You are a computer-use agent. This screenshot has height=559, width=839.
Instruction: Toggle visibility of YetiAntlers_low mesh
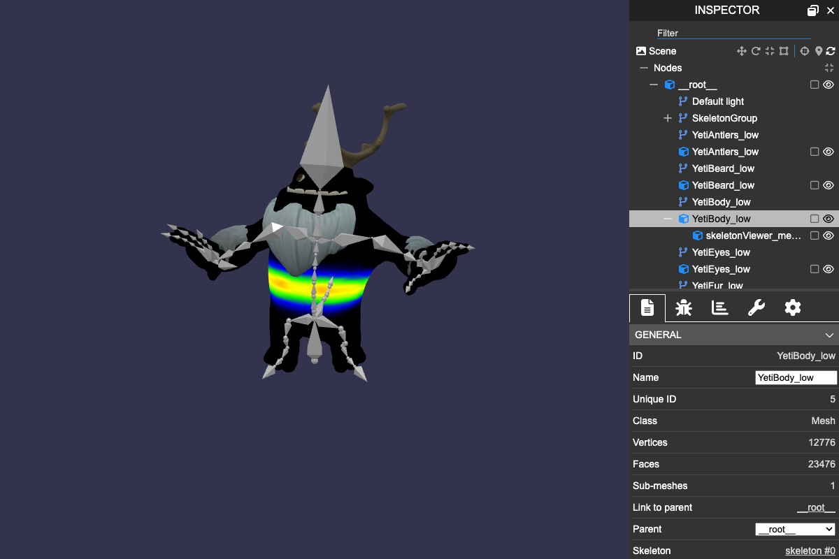pyautogui.click(x=829, y=152)
